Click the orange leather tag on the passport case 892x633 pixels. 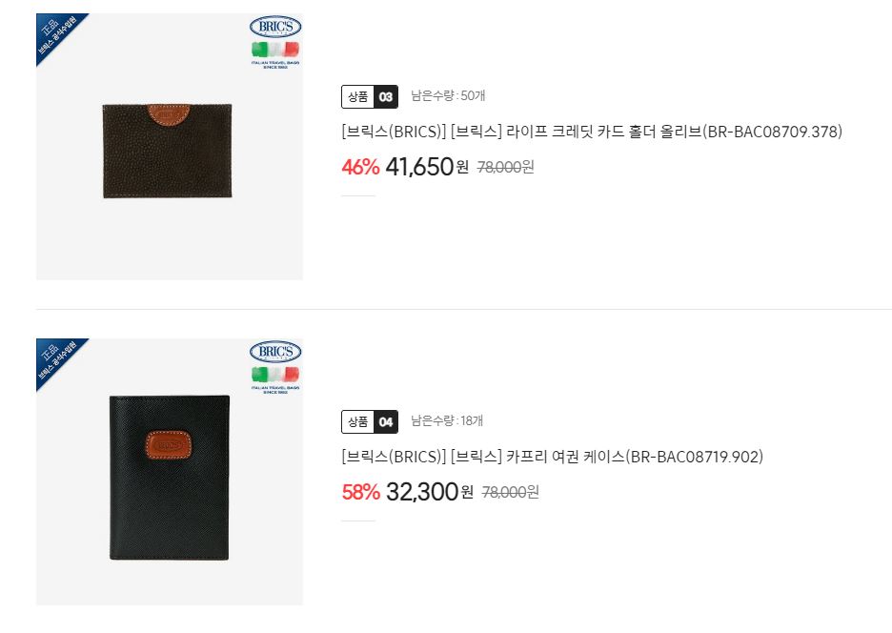[x=169, y=444]
